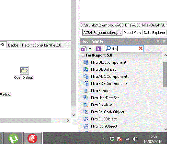Collapse the FastReport 5.0 category
Viewport: 171px width, 144px height.
click(x=83, y=55)
